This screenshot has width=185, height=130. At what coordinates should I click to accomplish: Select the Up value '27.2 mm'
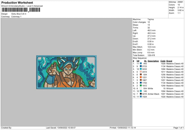point(151,36)
